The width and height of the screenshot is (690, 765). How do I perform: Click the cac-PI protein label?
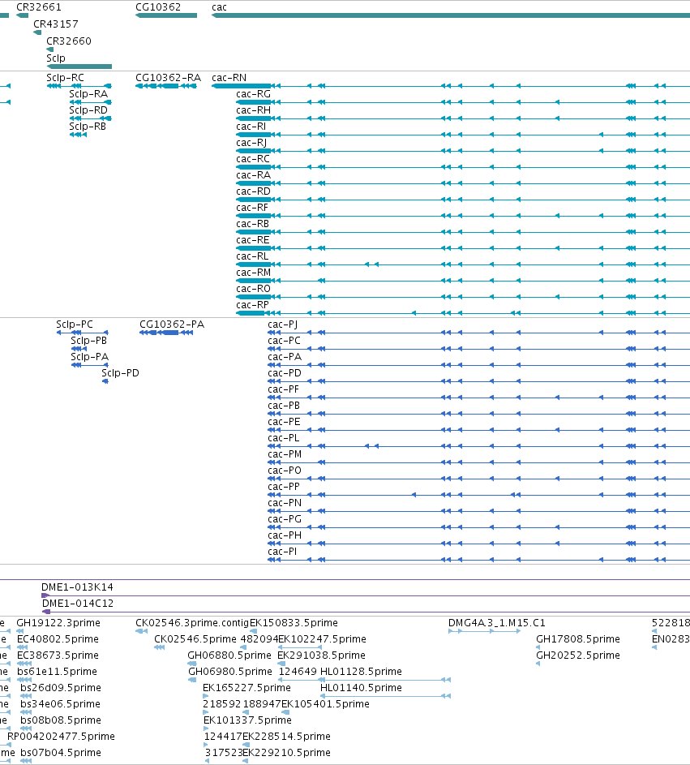[x=282, y=552]
